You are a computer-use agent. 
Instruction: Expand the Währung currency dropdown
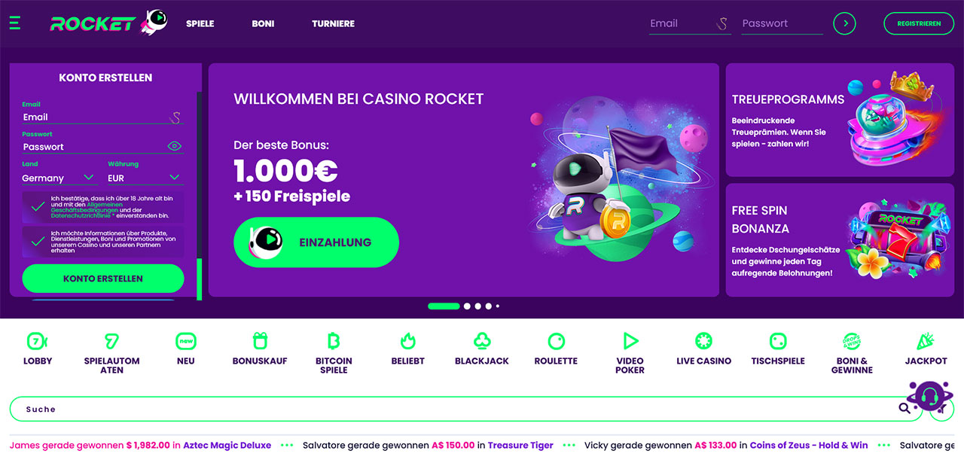pyautogui.click(x=145, y=178)
